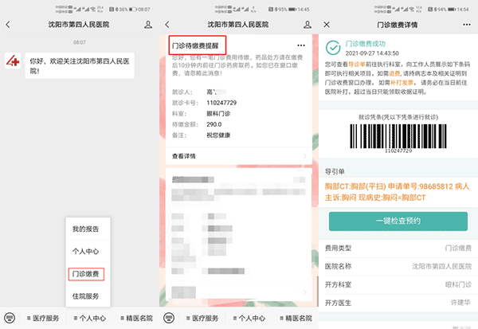478x329 pixels.
Task: Tap 眼科门诊 department in reminder card
Action: (x=218, y=113)
